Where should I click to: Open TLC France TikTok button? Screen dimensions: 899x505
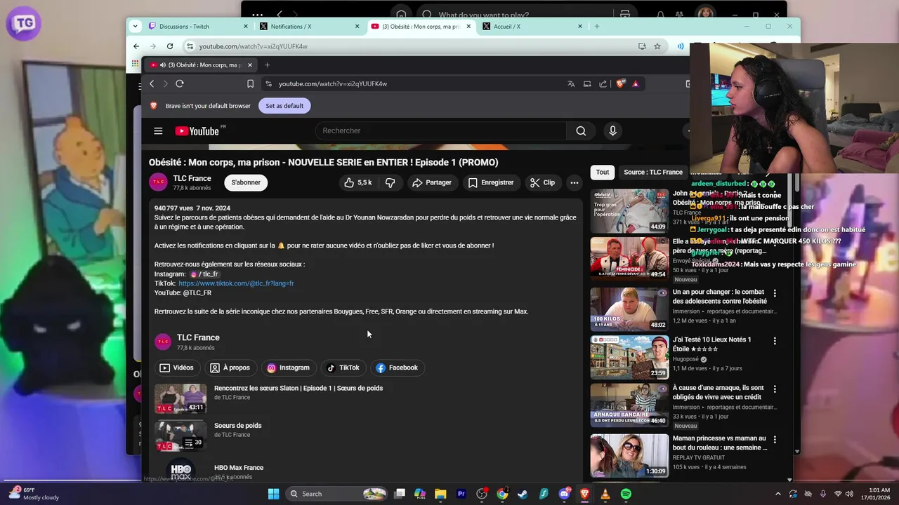point(343,368)
